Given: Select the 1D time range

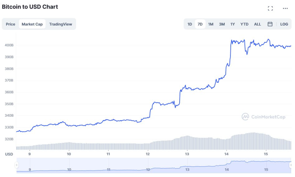Looking at the screenshot, I should click(x=190, y=24).
